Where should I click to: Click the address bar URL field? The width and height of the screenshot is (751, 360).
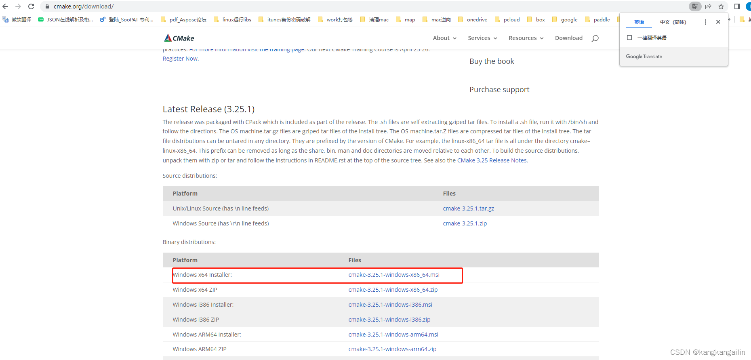coord(364,6)
